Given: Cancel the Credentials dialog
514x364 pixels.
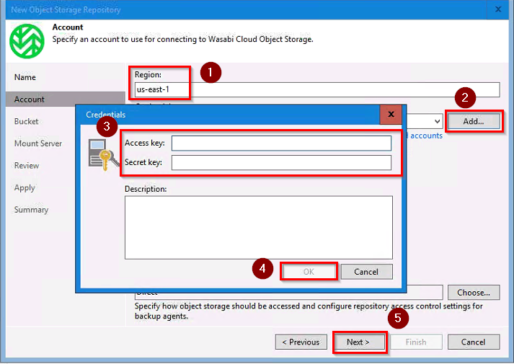Looking at the screenshot, I should [x=366, y=272].
